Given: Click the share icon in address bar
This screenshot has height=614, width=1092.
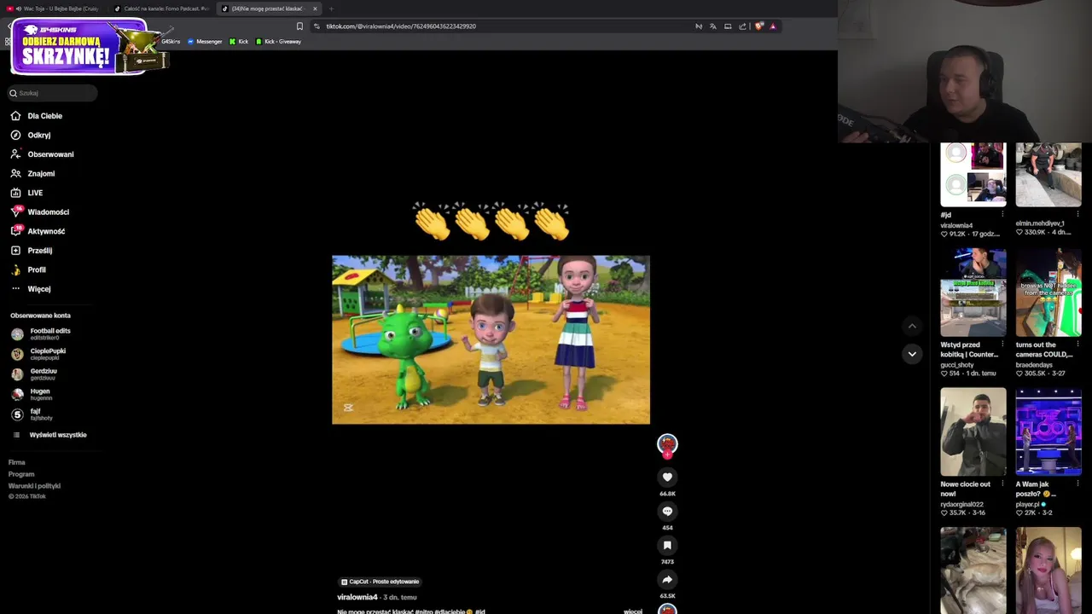Looking at the screenshot, I should pyautogui.click(x=743, y=26).
